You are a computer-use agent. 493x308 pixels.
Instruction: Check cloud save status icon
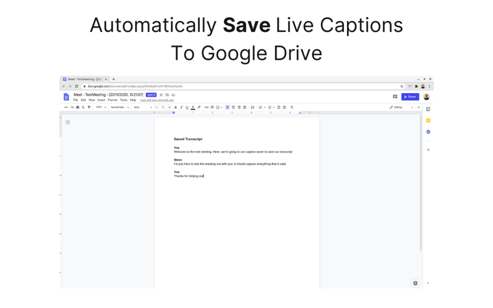[173, 95]
